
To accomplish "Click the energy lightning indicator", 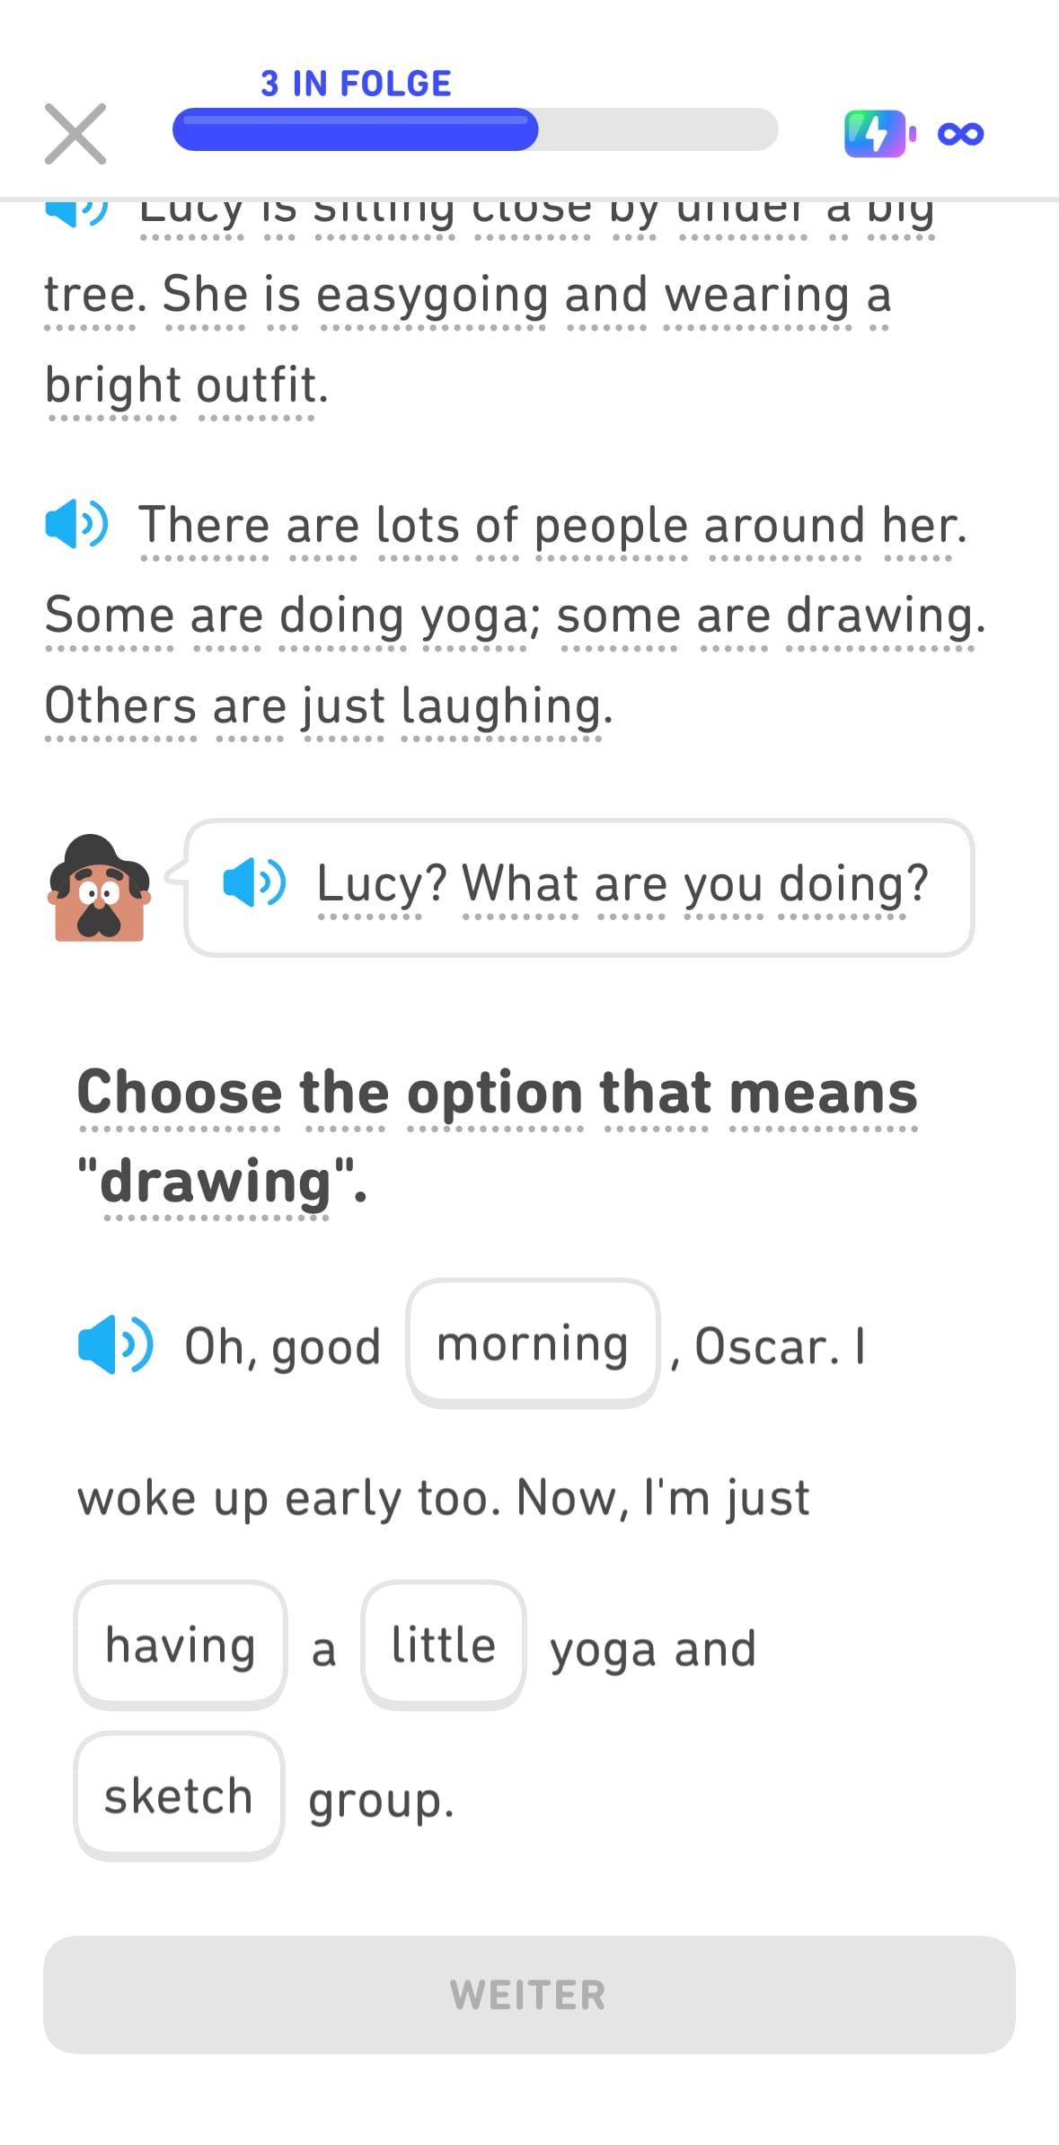I will point(876,132).
